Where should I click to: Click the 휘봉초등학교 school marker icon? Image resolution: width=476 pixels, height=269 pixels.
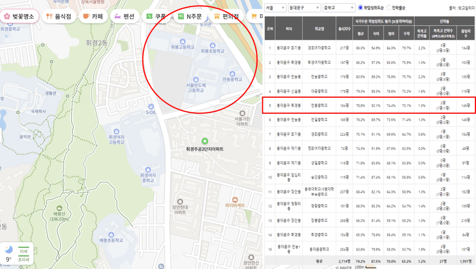click(213, 45)
